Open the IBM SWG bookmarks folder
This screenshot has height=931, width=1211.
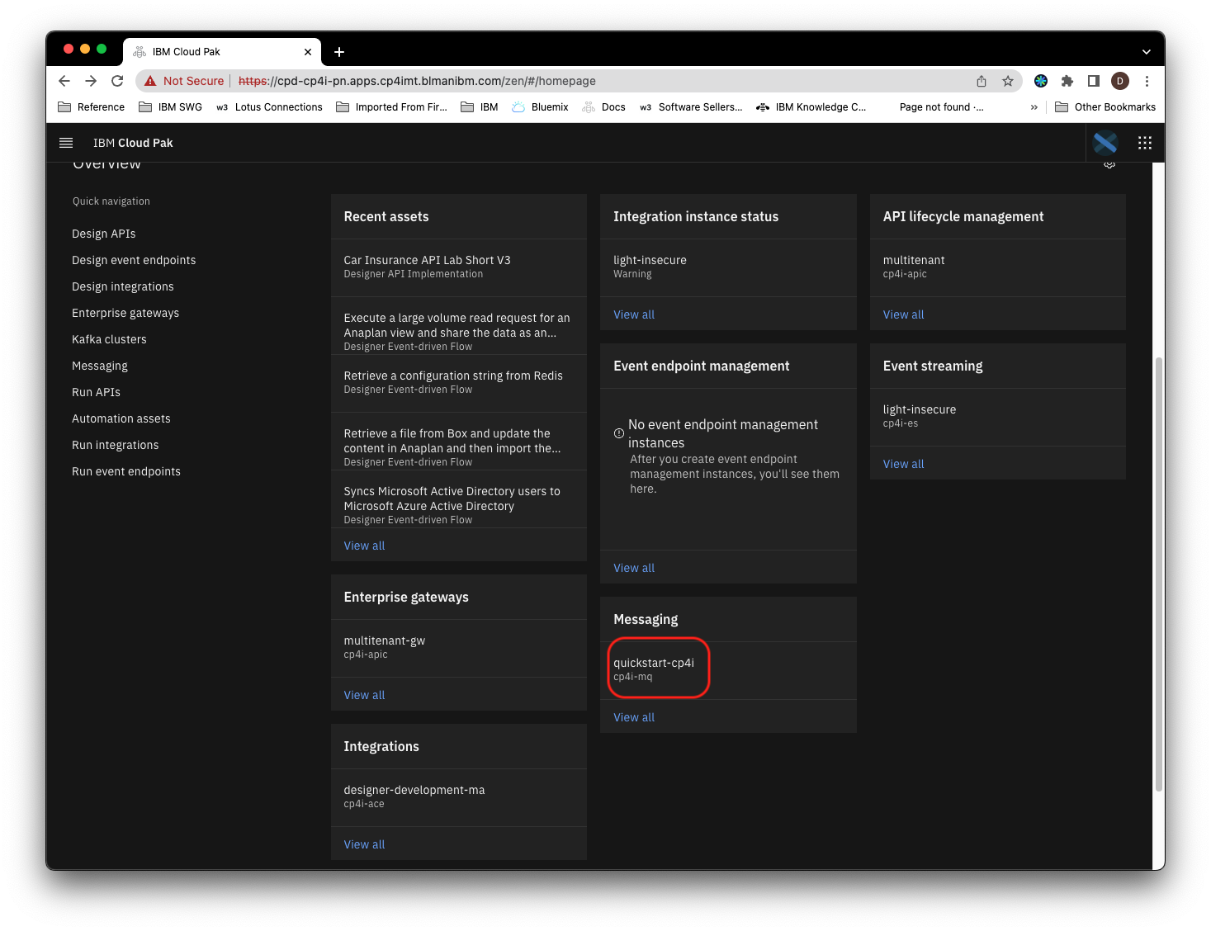click(170, 107)
